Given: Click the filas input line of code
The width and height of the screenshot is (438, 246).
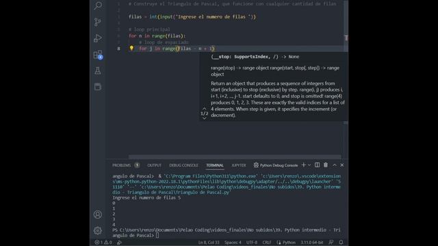Looking at the screenshot, I should tap(192, 16).
